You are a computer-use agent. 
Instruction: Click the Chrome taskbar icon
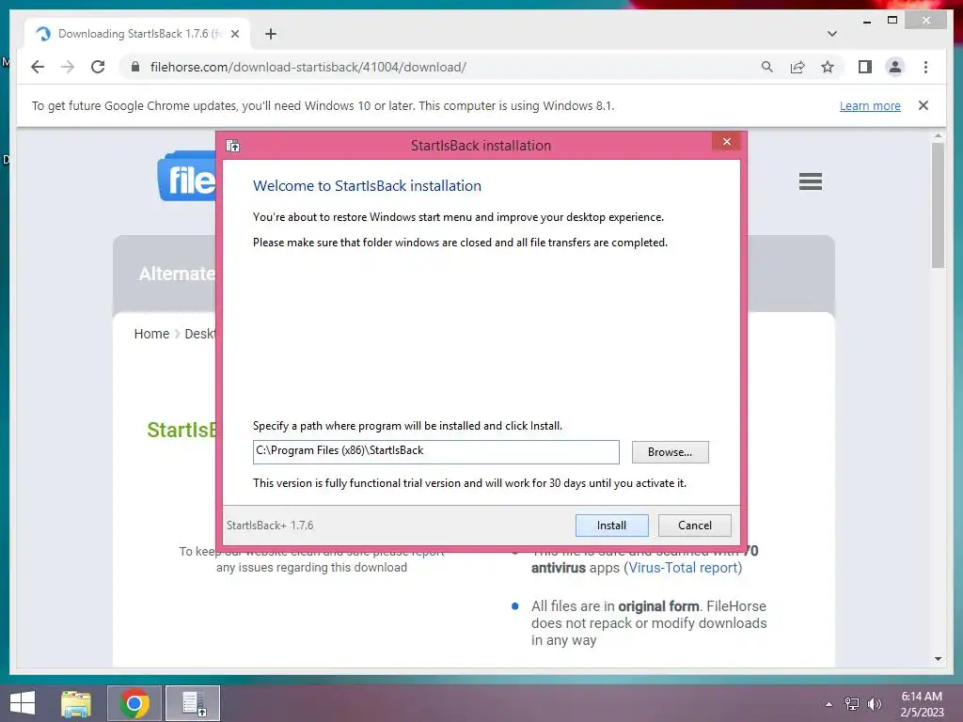click(134, 703)
